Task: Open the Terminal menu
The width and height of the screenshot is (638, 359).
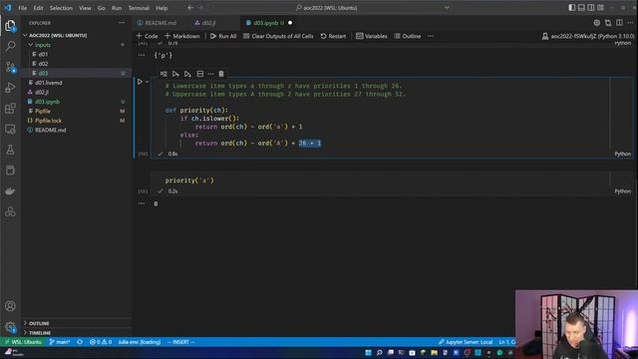Action: [x=139, y=8]
